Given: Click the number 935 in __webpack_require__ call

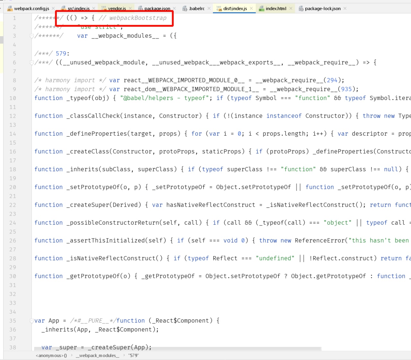Looking at the screenshot, I should click(x=346, y=89).
